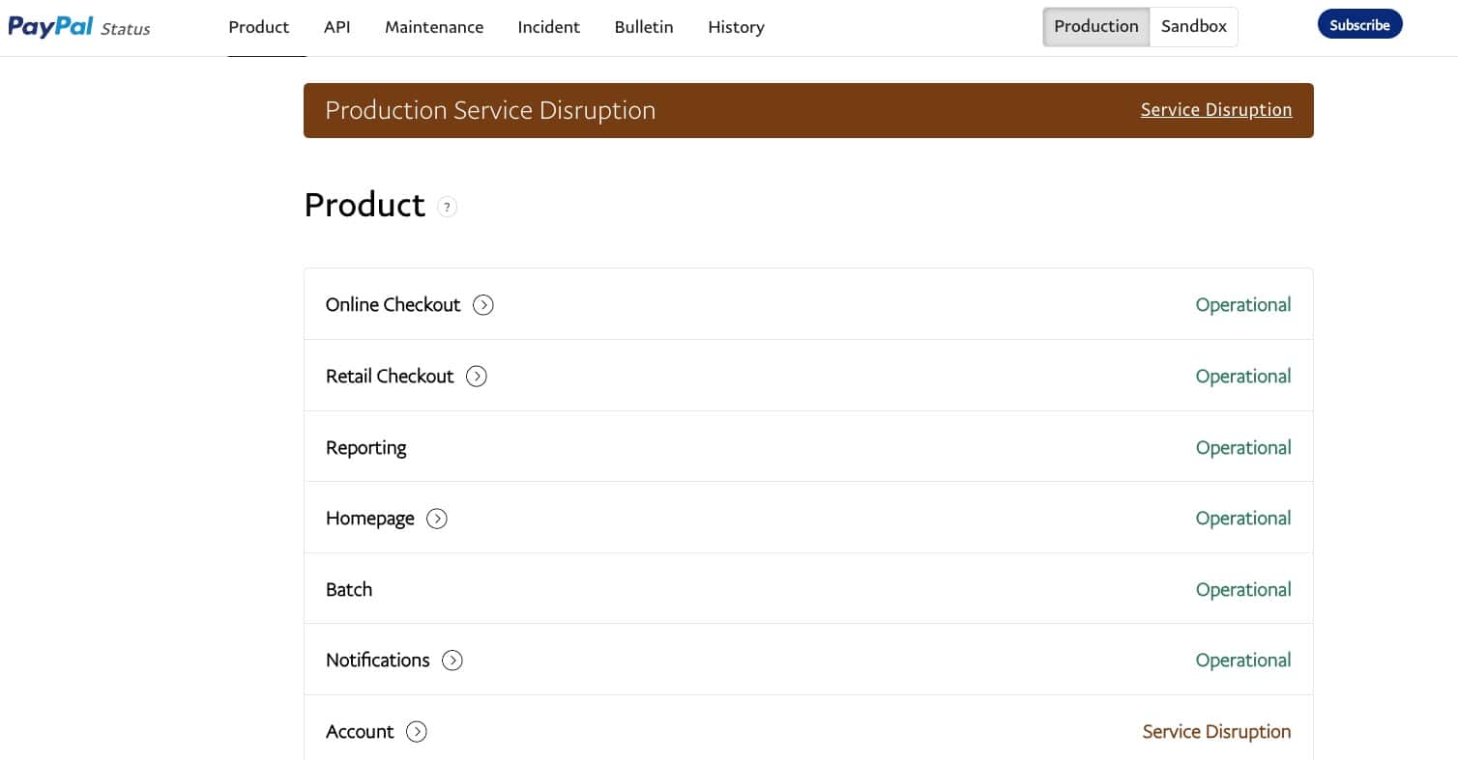Viewport: 1458px width, 760px height.
Task: Click the PayPal Status logo
Action: click(x=79, y=27)
